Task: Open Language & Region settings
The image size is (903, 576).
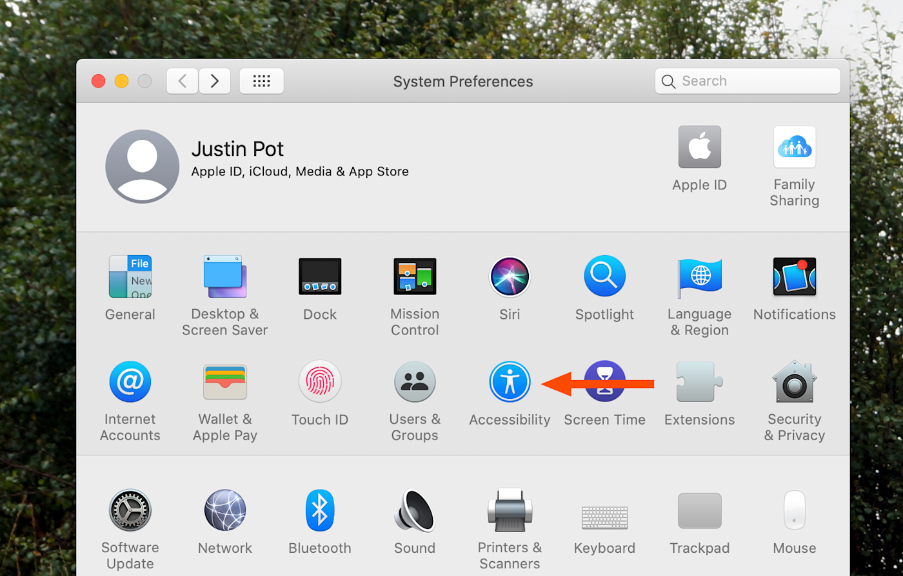Action: coord(699,277)
